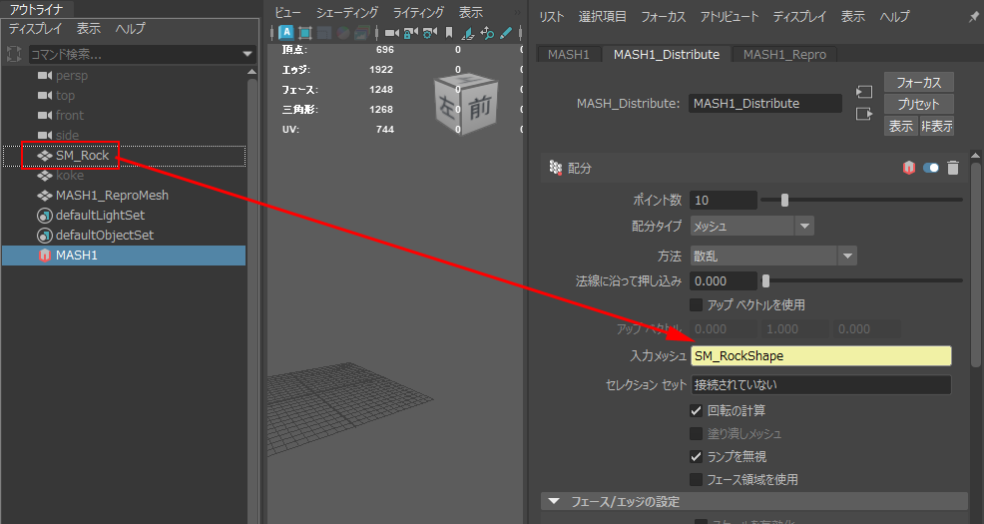The image size is (984, 524).
Task: Collapse the フェース/エッジの設定 section
Action: pyautogui.click(x=553, y=501)
